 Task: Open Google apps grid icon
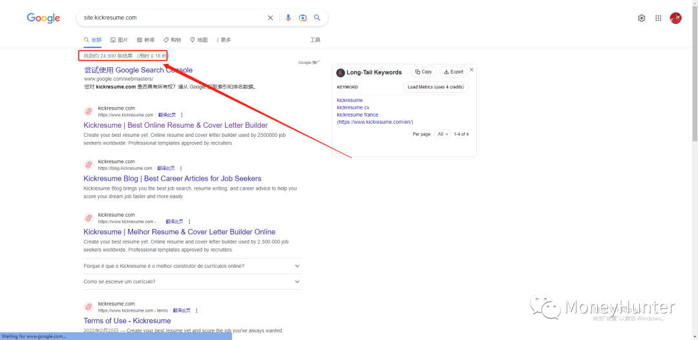[x=659, y=18]
